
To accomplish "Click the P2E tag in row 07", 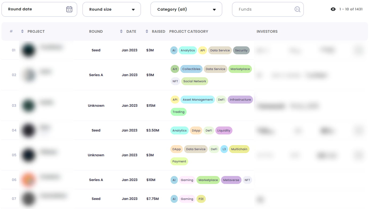I will (201, 199).
